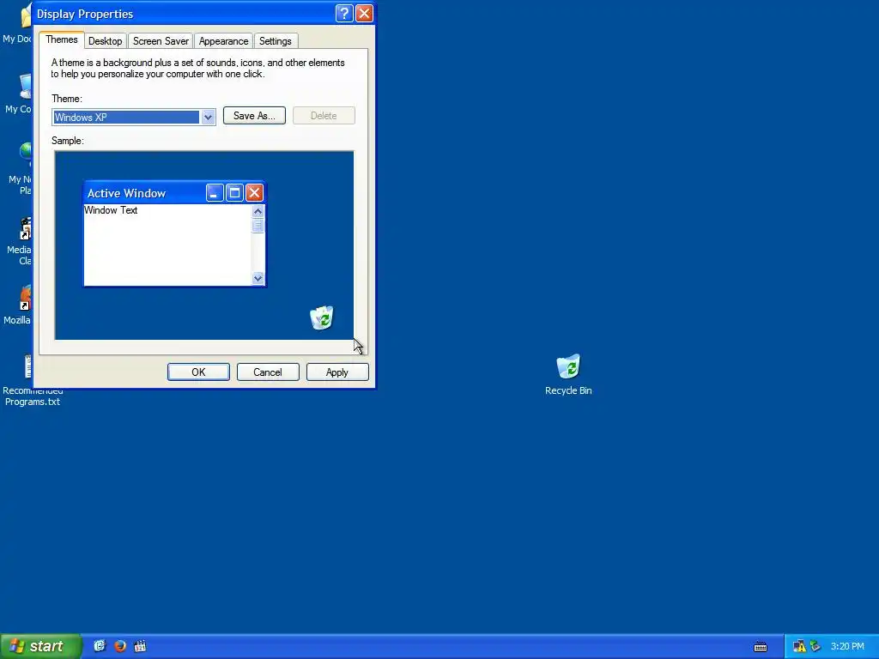Click the Apply button

(x=337, y=372)
